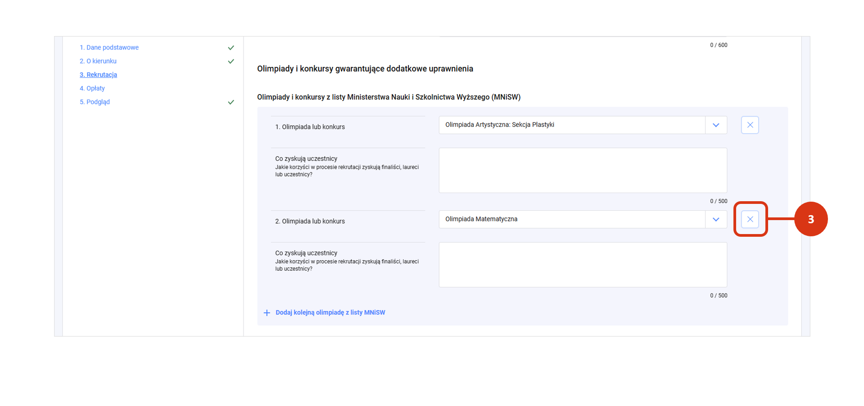Open the Olimpiada Artystyczna: Sekcja Plastyki combo box
The image size is (864, 406).
point(572,125)
